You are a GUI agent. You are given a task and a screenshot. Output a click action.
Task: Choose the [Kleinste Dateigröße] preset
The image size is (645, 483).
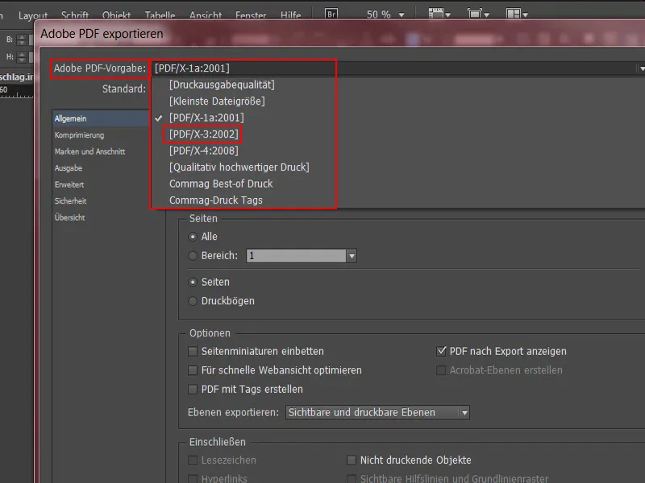(x=217, y=101)
